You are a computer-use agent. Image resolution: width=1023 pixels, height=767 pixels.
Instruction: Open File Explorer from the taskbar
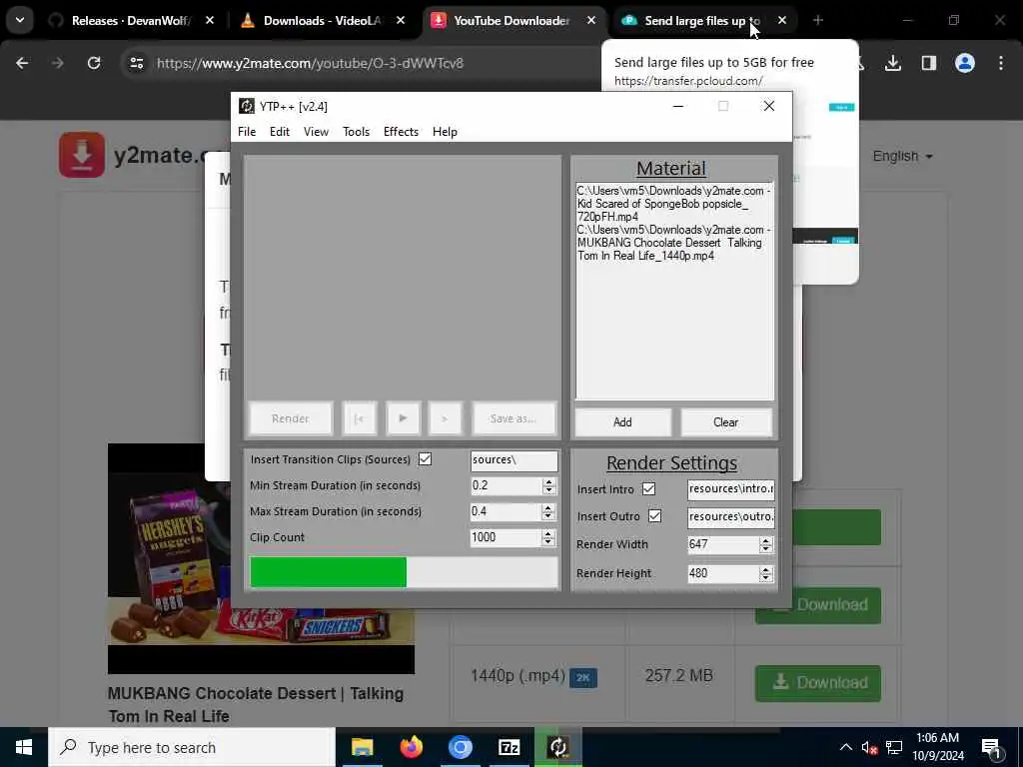362,747
